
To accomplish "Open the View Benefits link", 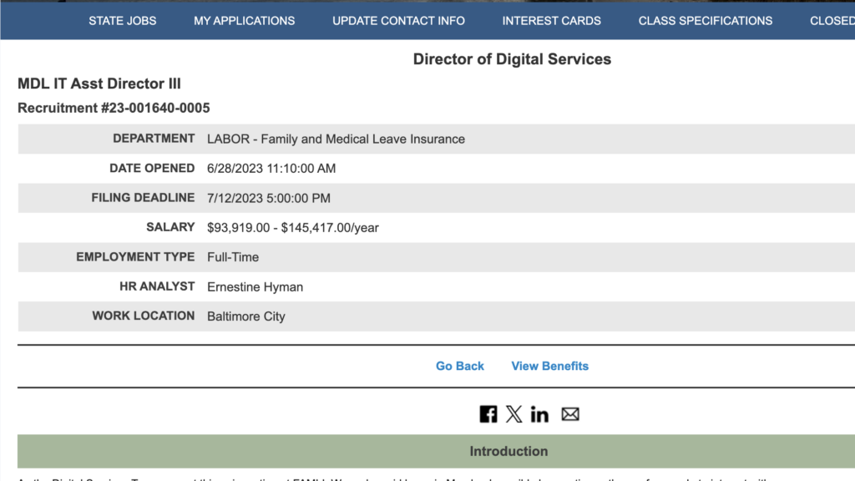I will click(x=549, y=366).
